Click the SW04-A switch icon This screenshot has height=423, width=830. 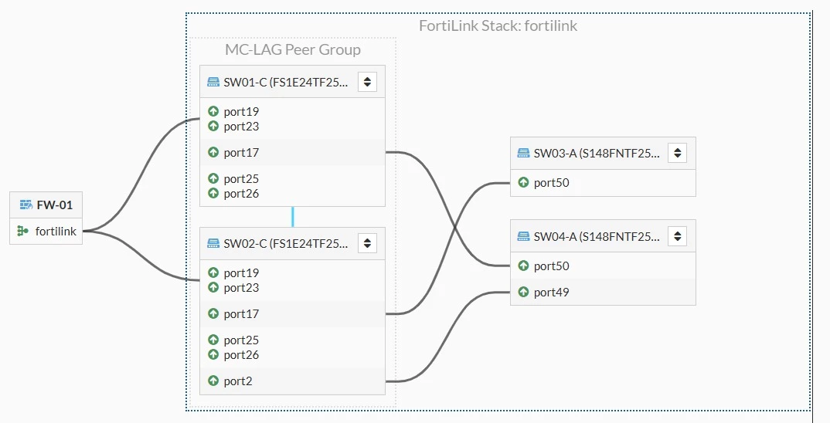point(523,236)
